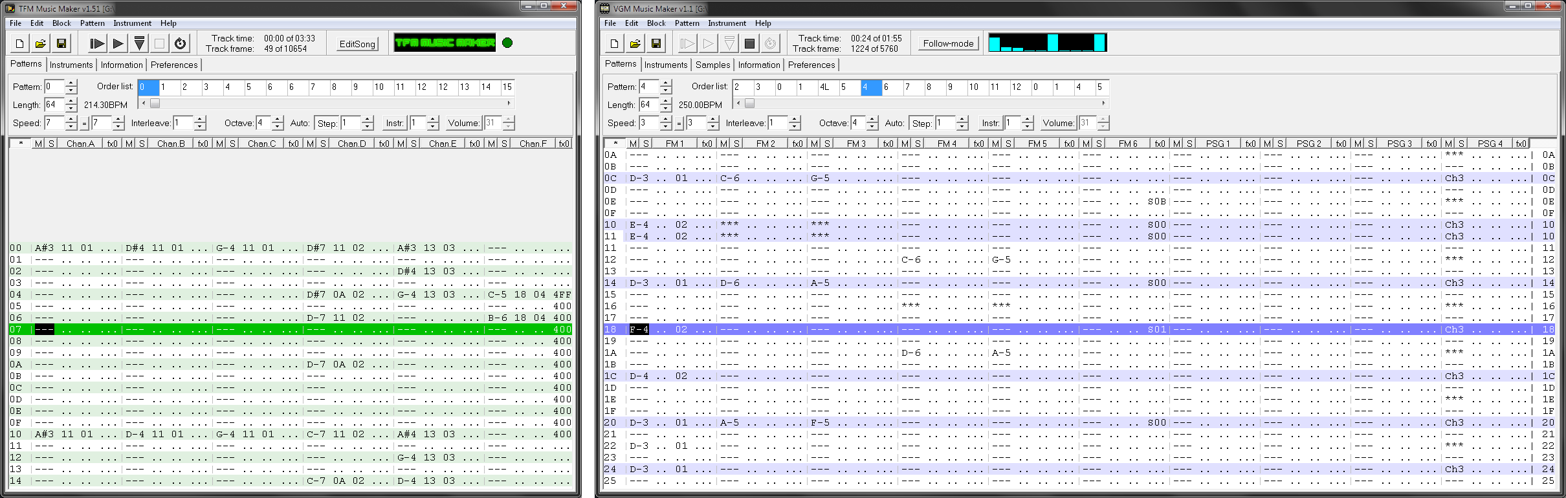This screenshot has height=498, width=1566.
Task: Switch to Samples tab in VGM Music Maker
Action: click(x=713, y=65)
